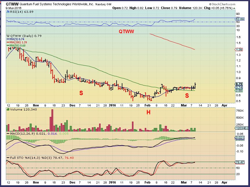Click the 0.74 MA(9) price tag on the right axis
The height and width of the screenshot is (187, 250).
click(x=239, y=88)
